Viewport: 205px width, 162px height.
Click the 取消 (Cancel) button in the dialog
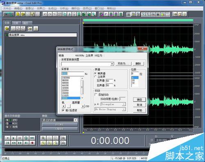tap(139, 105)
